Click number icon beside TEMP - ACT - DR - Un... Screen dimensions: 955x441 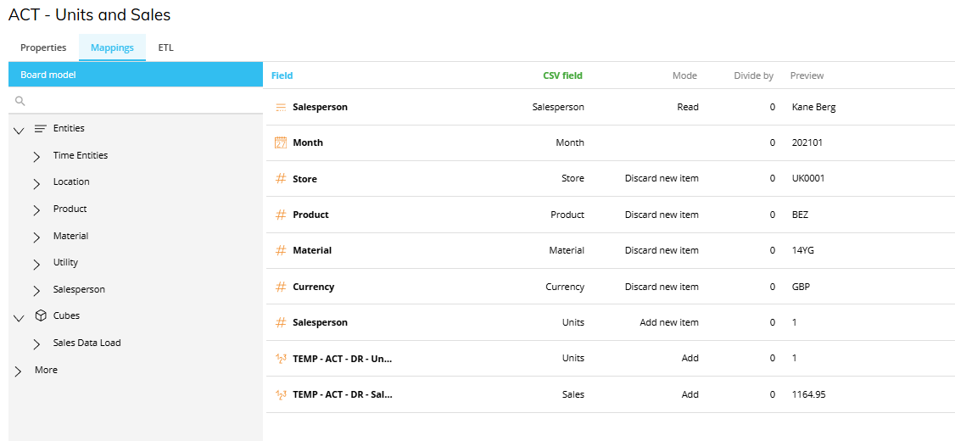coord(281,359)
